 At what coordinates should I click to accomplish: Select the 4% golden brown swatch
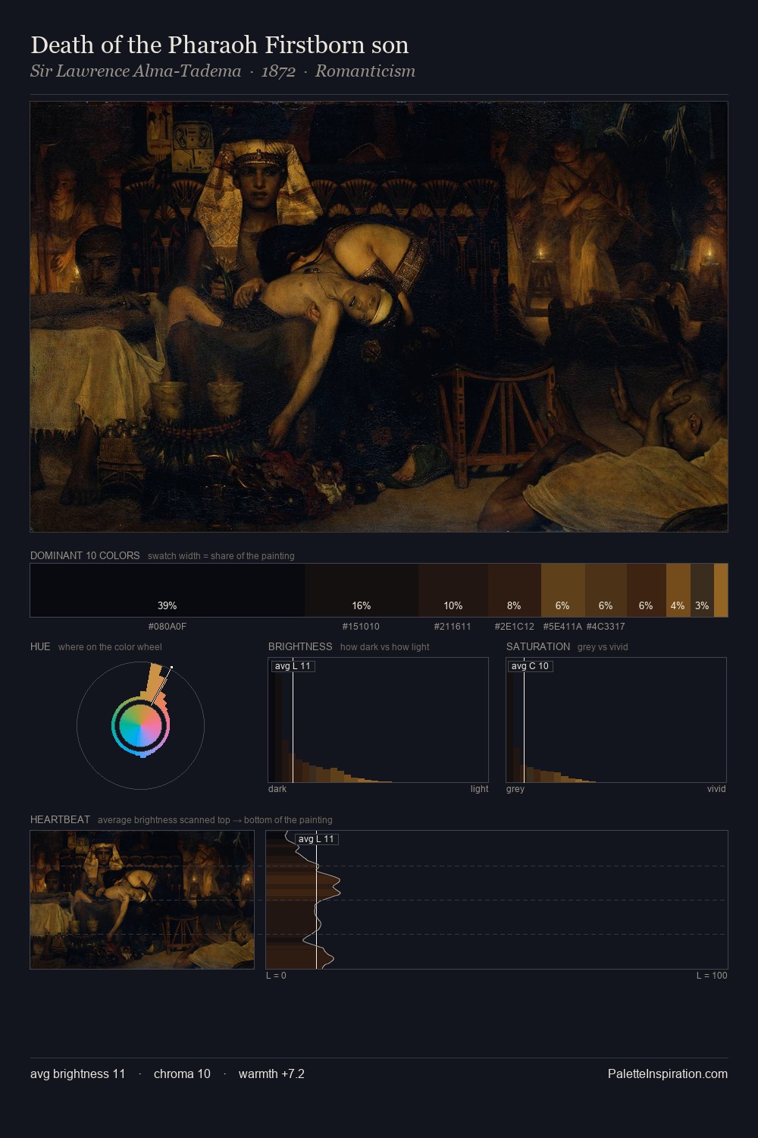pos(678,590)
